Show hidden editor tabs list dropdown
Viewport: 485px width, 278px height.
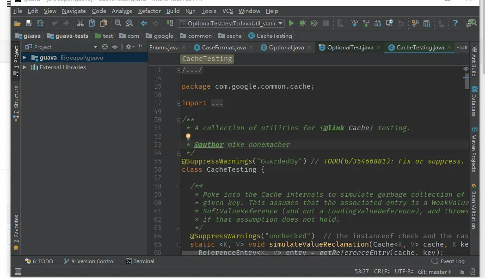[462, 47]
